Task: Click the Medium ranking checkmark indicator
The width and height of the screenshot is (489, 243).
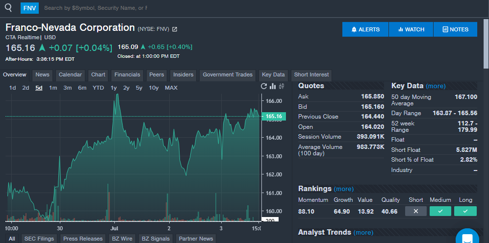Action: point(440,211)
